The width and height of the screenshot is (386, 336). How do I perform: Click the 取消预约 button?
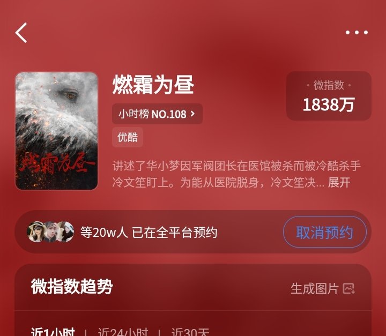[x=325, y=232]
